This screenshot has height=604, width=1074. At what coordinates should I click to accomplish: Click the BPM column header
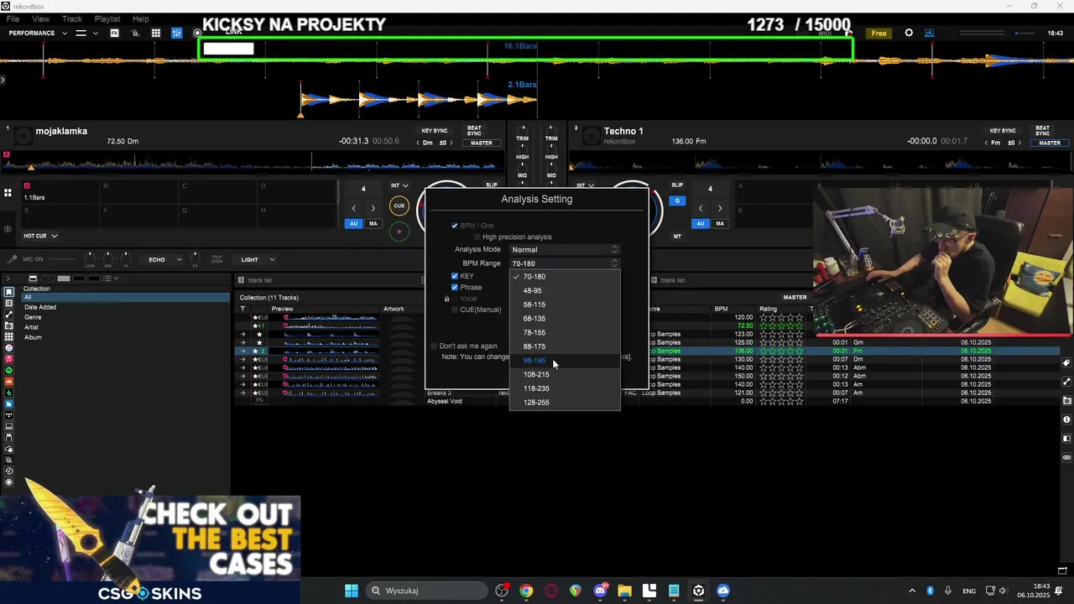[x=722, y=309]
